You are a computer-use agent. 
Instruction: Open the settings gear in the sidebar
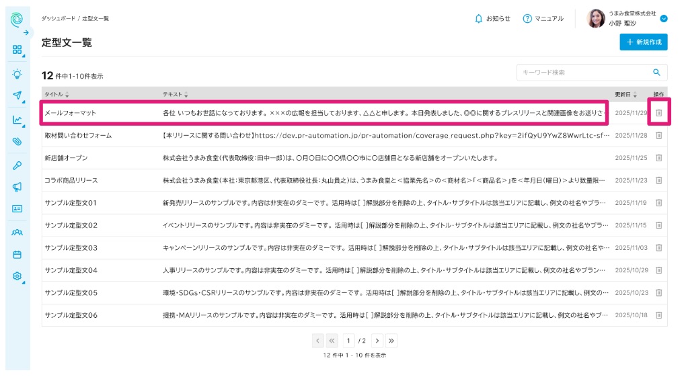coord(17,276)
